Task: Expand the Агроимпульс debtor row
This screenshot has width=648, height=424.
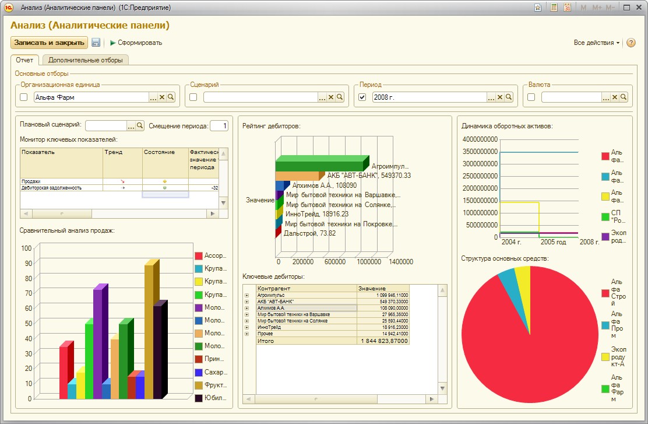Action: 246,295
